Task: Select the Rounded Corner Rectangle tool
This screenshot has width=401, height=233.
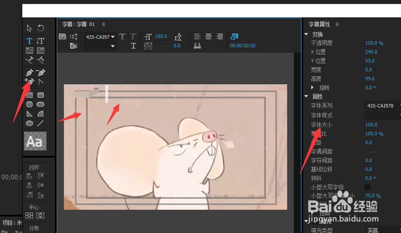Action: (x=40, y=95)
